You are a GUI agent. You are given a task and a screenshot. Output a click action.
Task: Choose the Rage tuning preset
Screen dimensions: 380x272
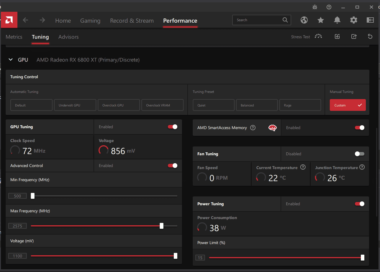[x=300, y=105]
